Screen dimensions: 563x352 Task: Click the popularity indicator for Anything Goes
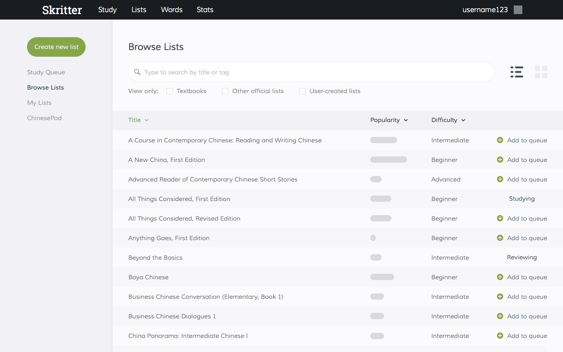pos(373,238)
